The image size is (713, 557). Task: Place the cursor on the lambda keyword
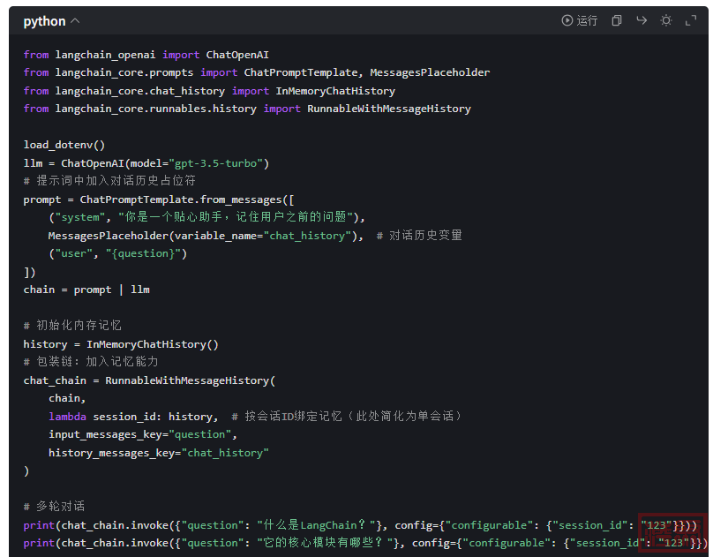click(x=67, y=416)
